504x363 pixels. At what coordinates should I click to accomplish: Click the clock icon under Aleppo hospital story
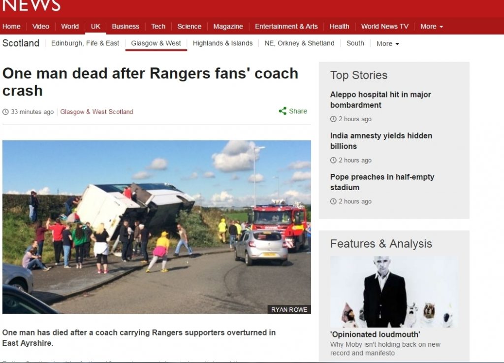coord(333,119)
